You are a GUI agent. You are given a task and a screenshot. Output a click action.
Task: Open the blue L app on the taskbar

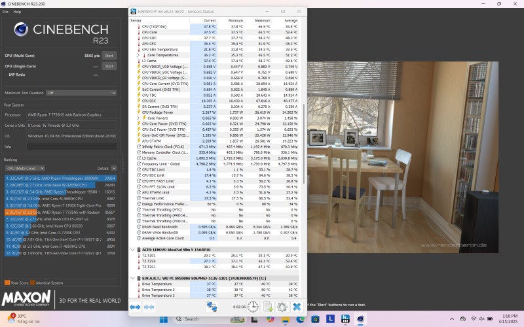(x=330, y=319)
